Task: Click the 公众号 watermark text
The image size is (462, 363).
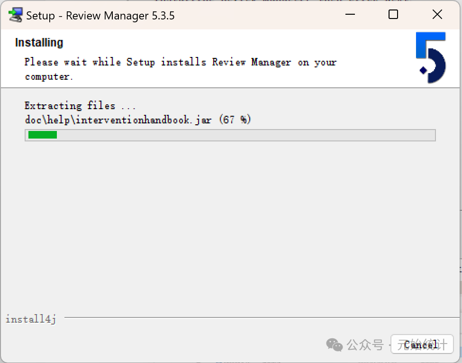Action: pyautogui.click(x=365, y=344)
